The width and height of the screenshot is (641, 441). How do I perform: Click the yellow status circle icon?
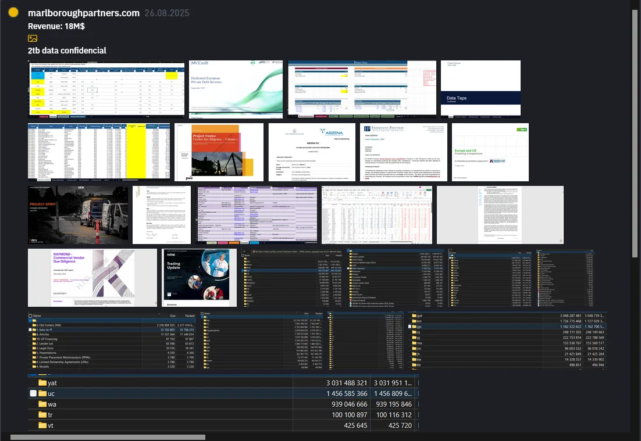13,13
